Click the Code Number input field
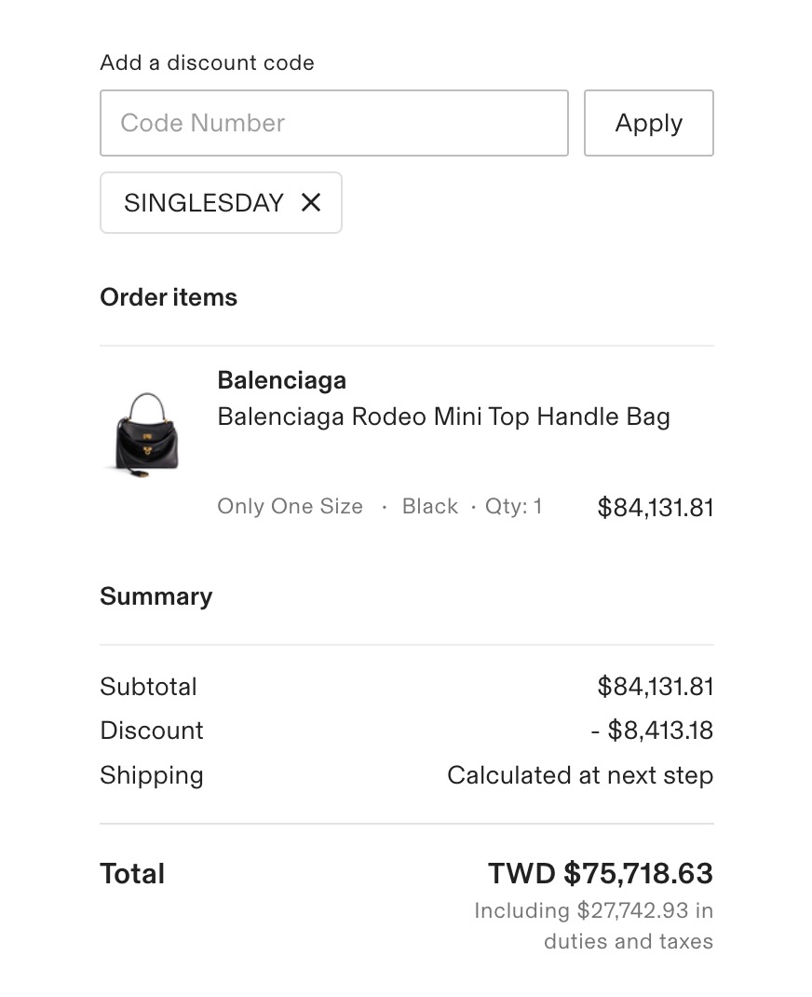812x997 pixels. [x=333, y=123]
